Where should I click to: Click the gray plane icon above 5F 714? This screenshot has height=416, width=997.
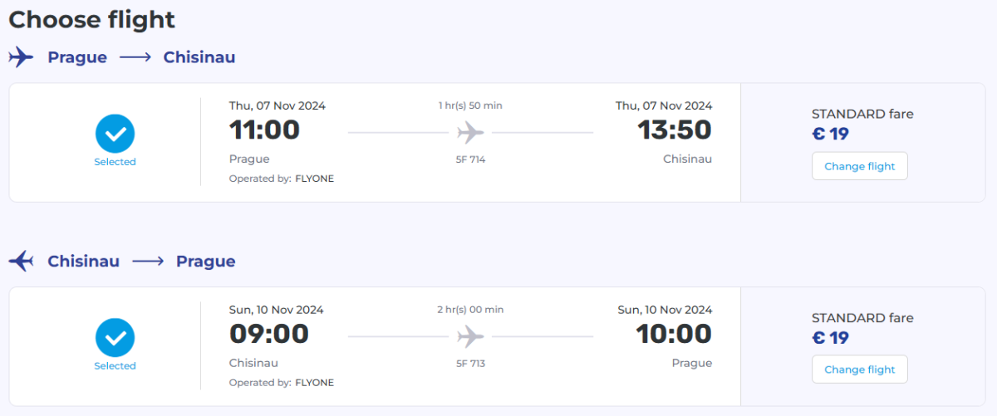(470, 132)
